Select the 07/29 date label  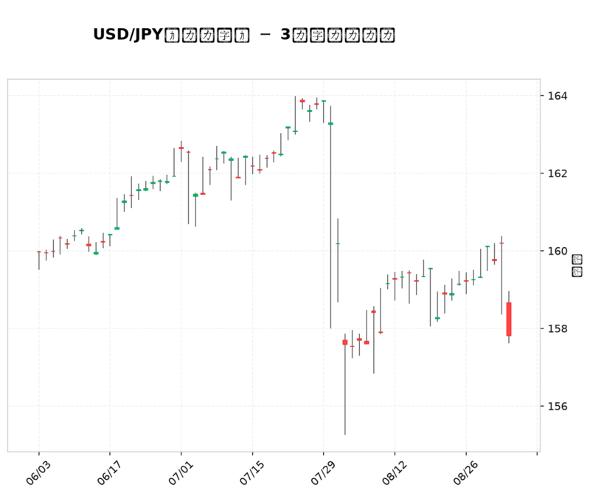(323, 472)
